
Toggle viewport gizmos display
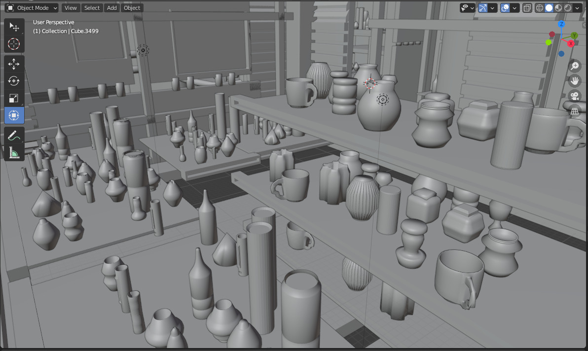483,8
